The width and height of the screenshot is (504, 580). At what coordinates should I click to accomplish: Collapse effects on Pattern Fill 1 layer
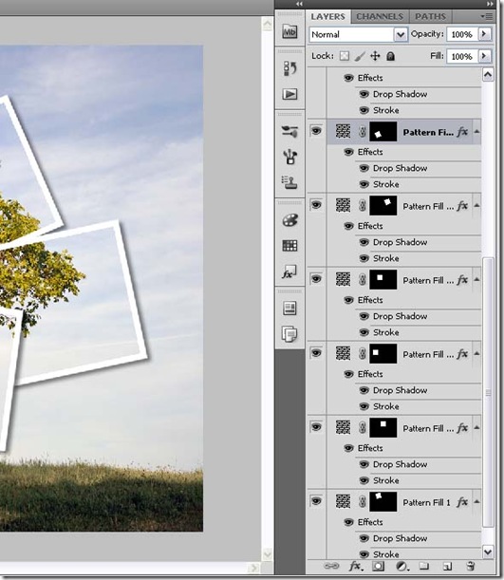pos(476,501)
